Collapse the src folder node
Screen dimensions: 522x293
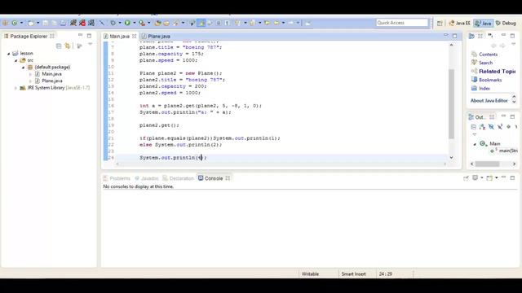pos(15,60)
